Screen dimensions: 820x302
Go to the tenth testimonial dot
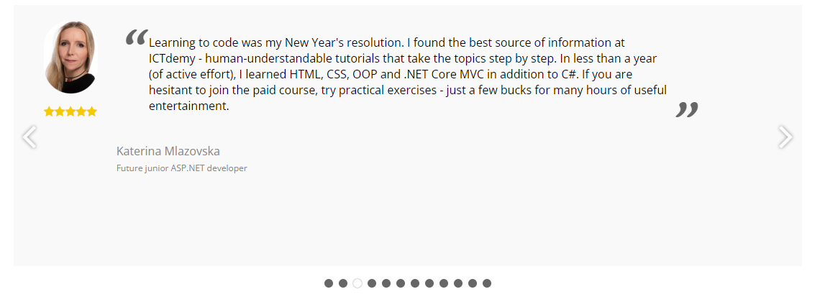[458, 283]
